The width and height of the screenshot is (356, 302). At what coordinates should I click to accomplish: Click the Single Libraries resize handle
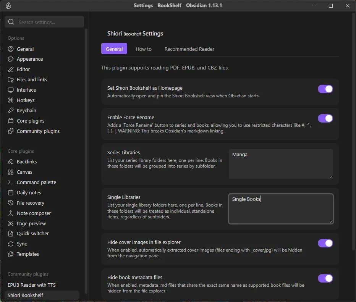[x=331, y=222]
